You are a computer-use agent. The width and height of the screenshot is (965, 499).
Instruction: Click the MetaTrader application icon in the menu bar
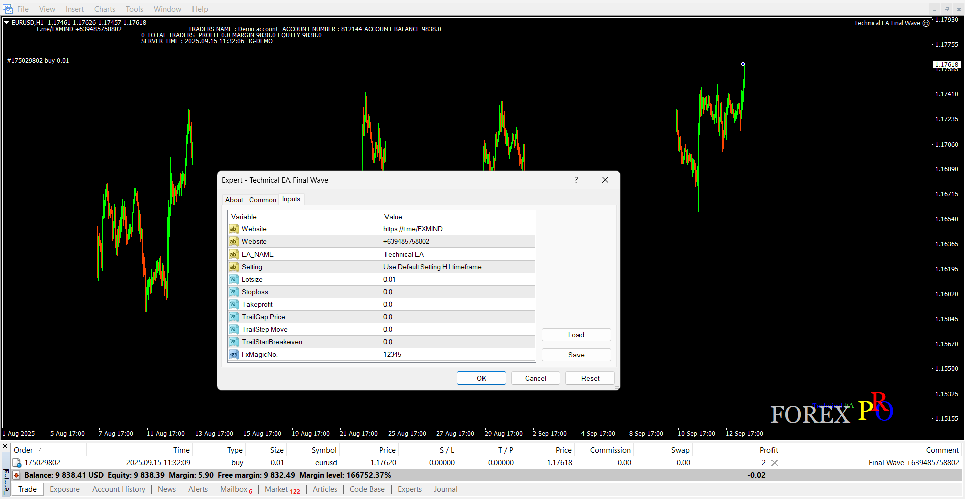[x=8, y=9]
